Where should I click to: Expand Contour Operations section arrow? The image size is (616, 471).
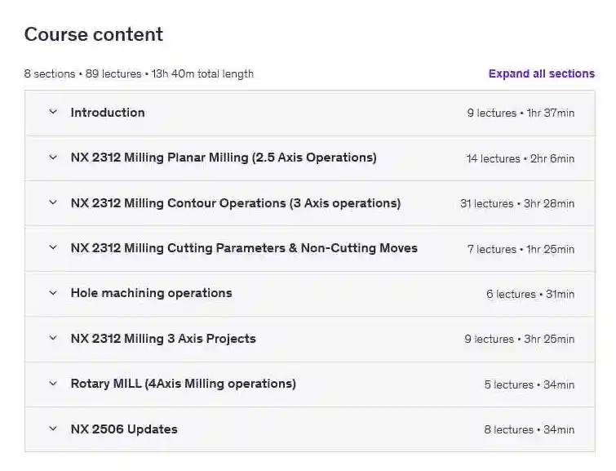click(x=53, y=203)
